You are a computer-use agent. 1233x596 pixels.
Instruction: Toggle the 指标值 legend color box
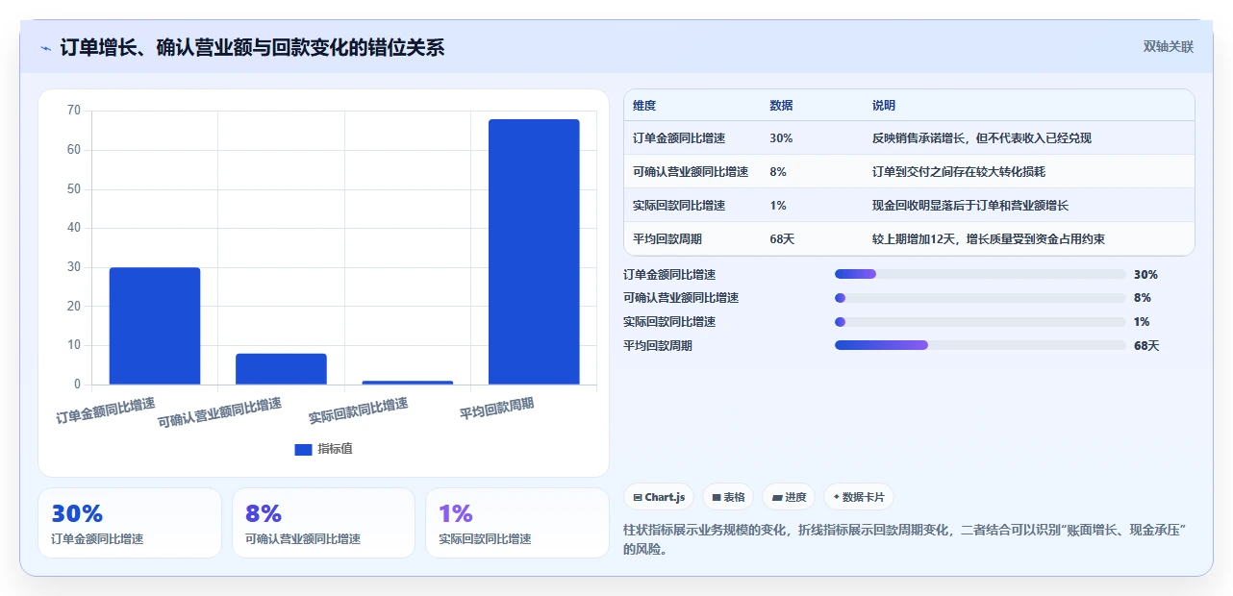tap(303, 449)
